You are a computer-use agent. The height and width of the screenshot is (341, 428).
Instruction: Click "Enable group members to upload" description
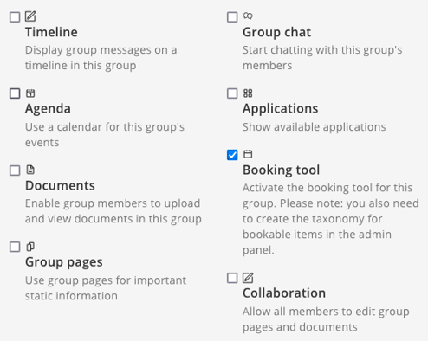coord(113,211)
